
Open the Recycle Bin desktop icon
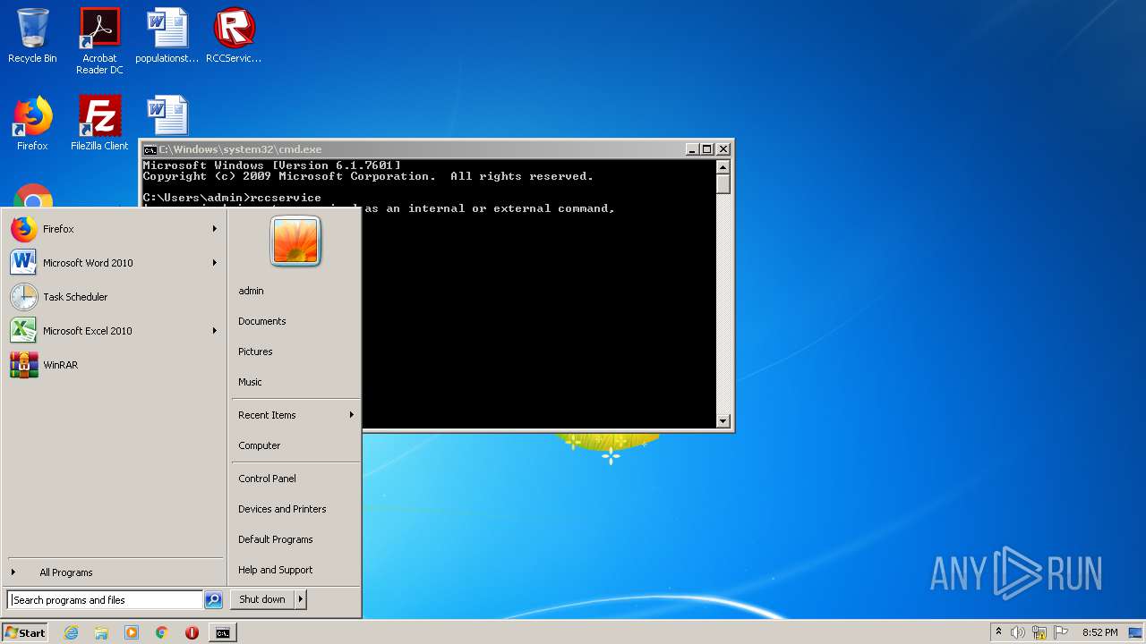pyautogui.click(x=32, y=36)
